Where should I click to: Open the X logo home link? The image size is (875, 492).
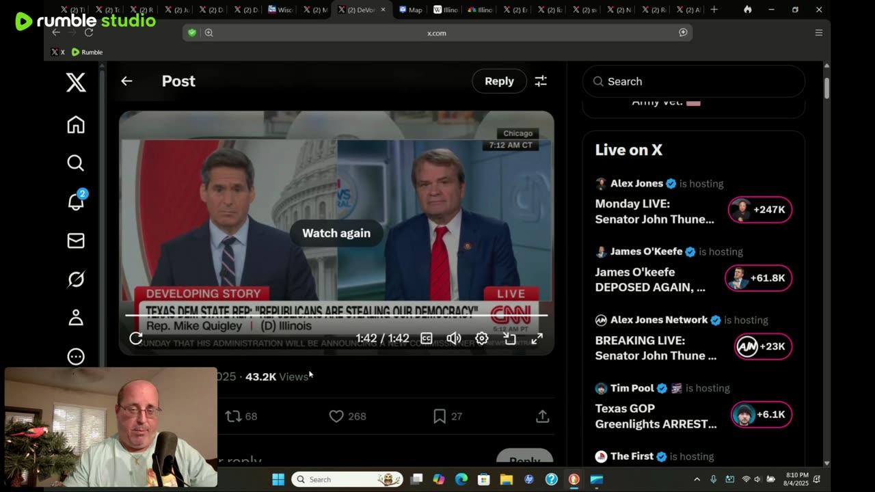76,82
